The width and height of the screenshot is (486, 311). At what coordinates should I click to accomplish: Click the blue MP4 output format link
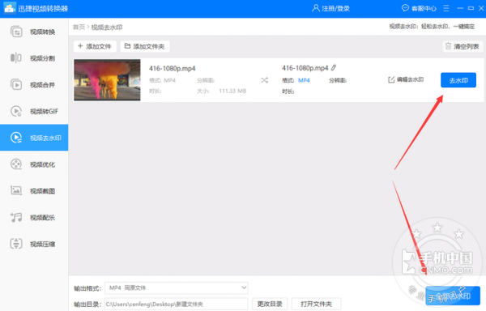tap(304, 80)
